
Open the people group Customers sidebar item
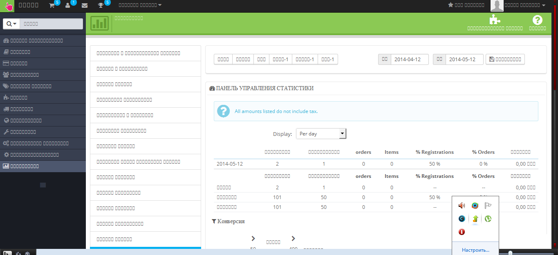point(43,75)
